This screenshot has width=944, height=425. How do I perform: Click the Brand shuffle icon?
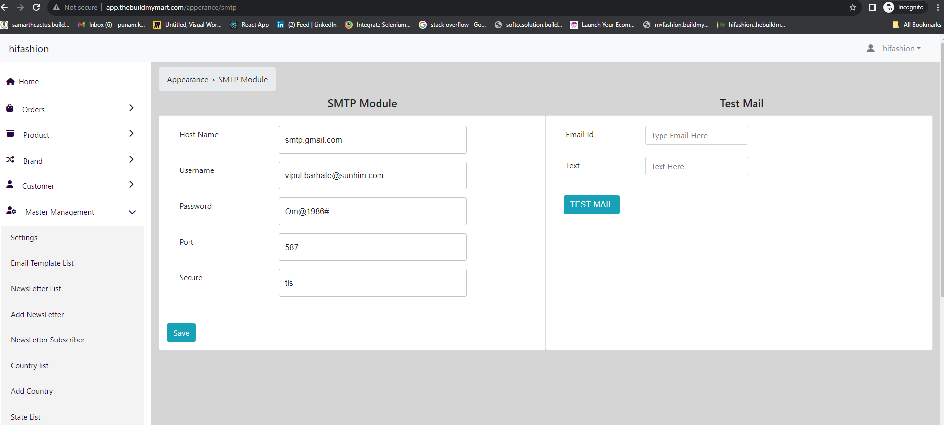(x=10, y=159)
